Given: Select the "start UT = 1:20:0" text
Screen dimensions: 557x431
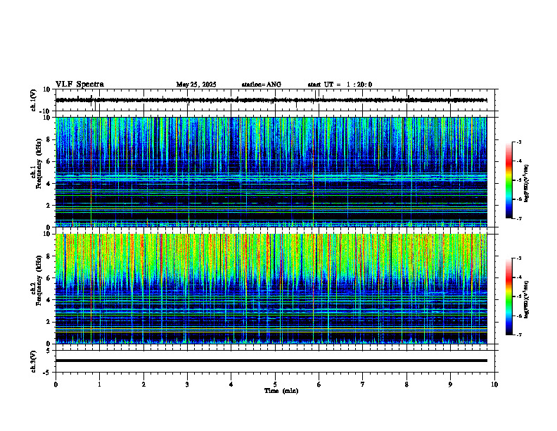Looking at the screenshot, I should (x=340, y=85).
